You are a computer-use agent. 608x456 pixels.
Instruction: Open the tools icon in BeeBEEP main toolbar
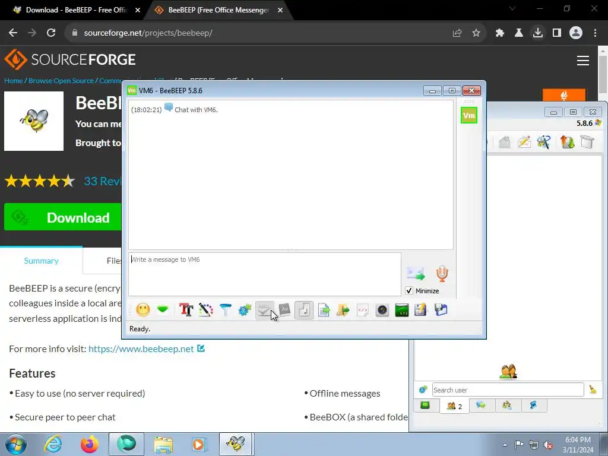[544, 142]
